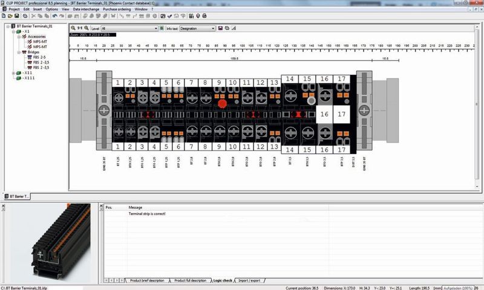The width and height of the screenshot is (484, 290).
Task: Save the graphic using view toolbar disk icon
Action: point(220,28)
